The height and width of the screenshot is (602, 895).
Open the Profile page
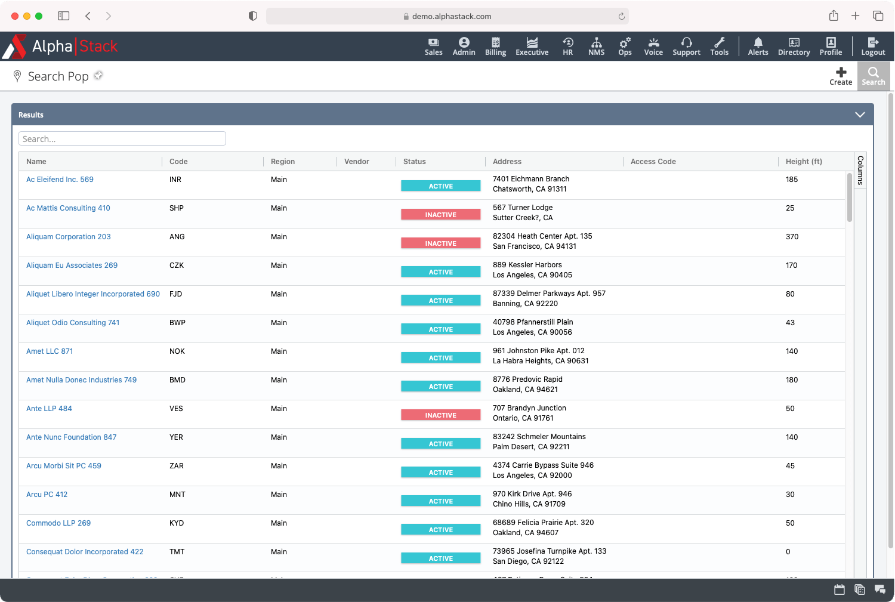click(831, 47)
